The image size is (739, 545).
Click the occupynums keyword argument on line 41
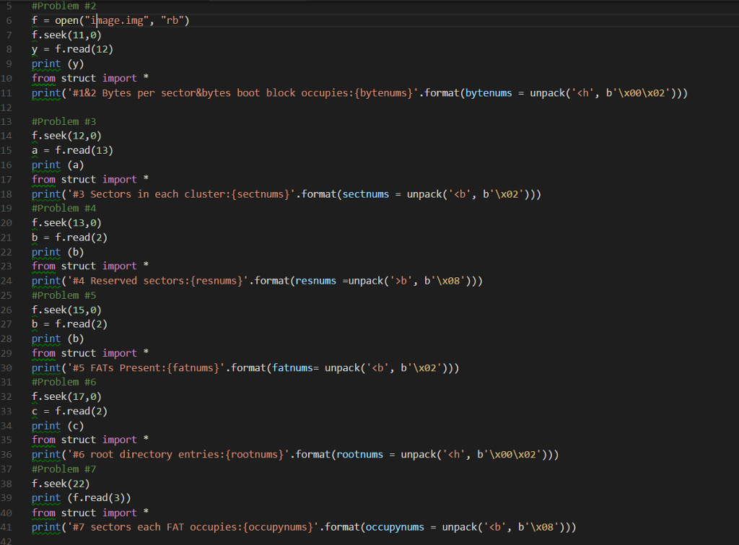click(x=395, y=527)
